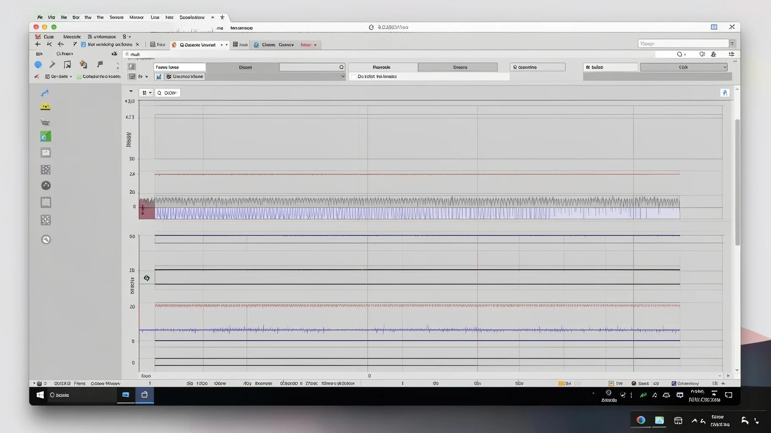Click the red pulsing region at start of waveform
Image resolution: width=771 pixels, height=433 pixels.
pos(147,208)
